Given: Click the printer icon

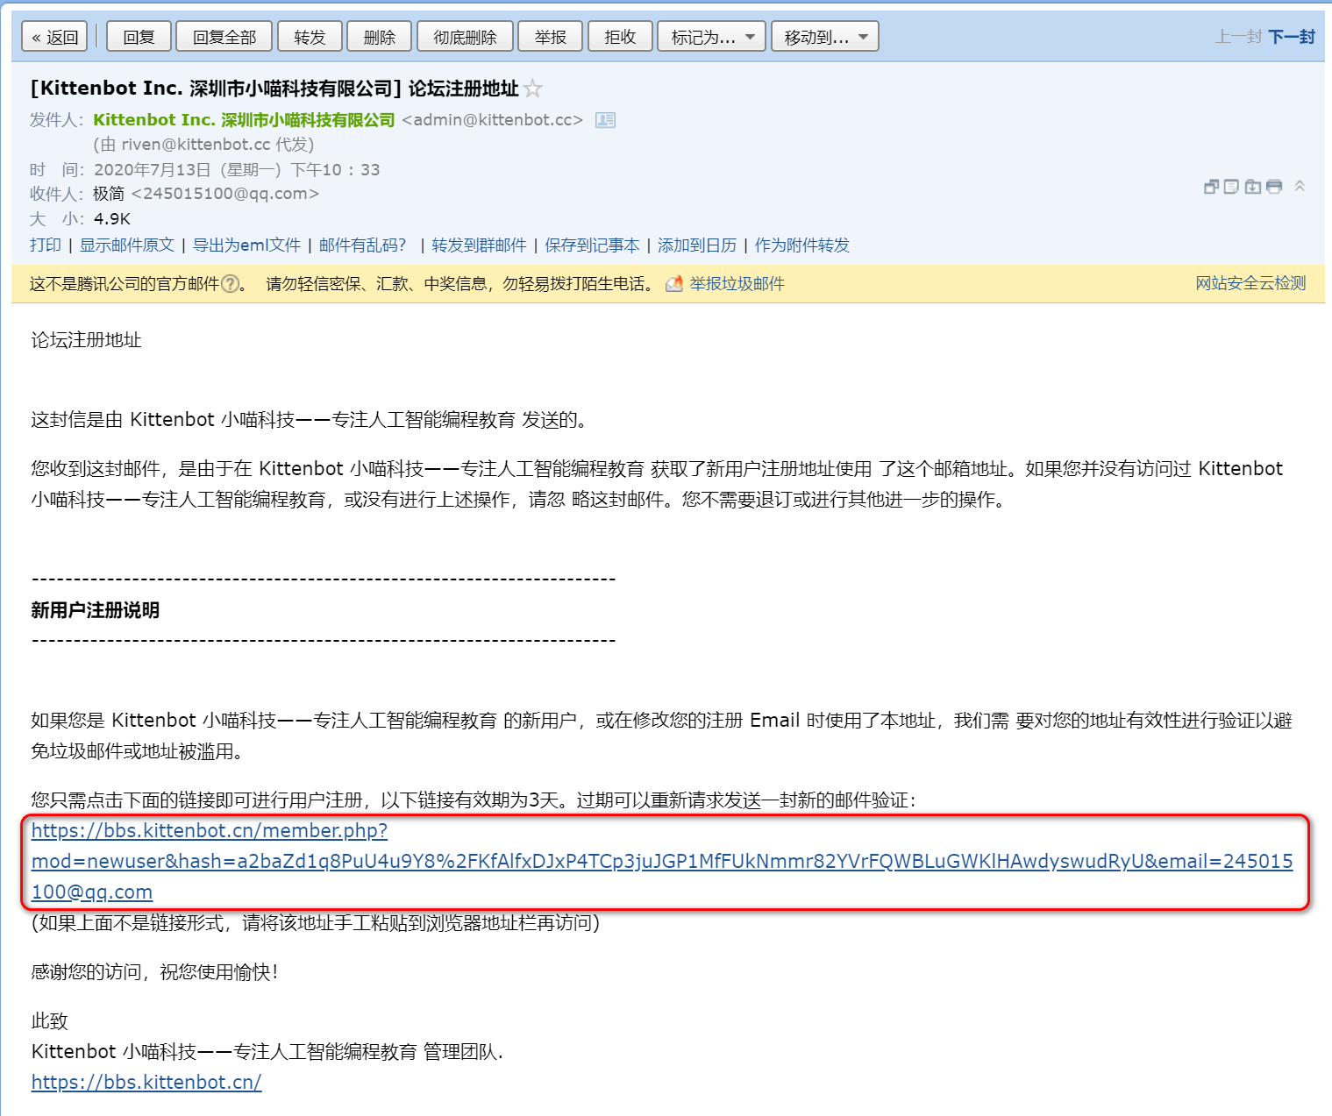Looking at the screenshot, I should 1274,186.
